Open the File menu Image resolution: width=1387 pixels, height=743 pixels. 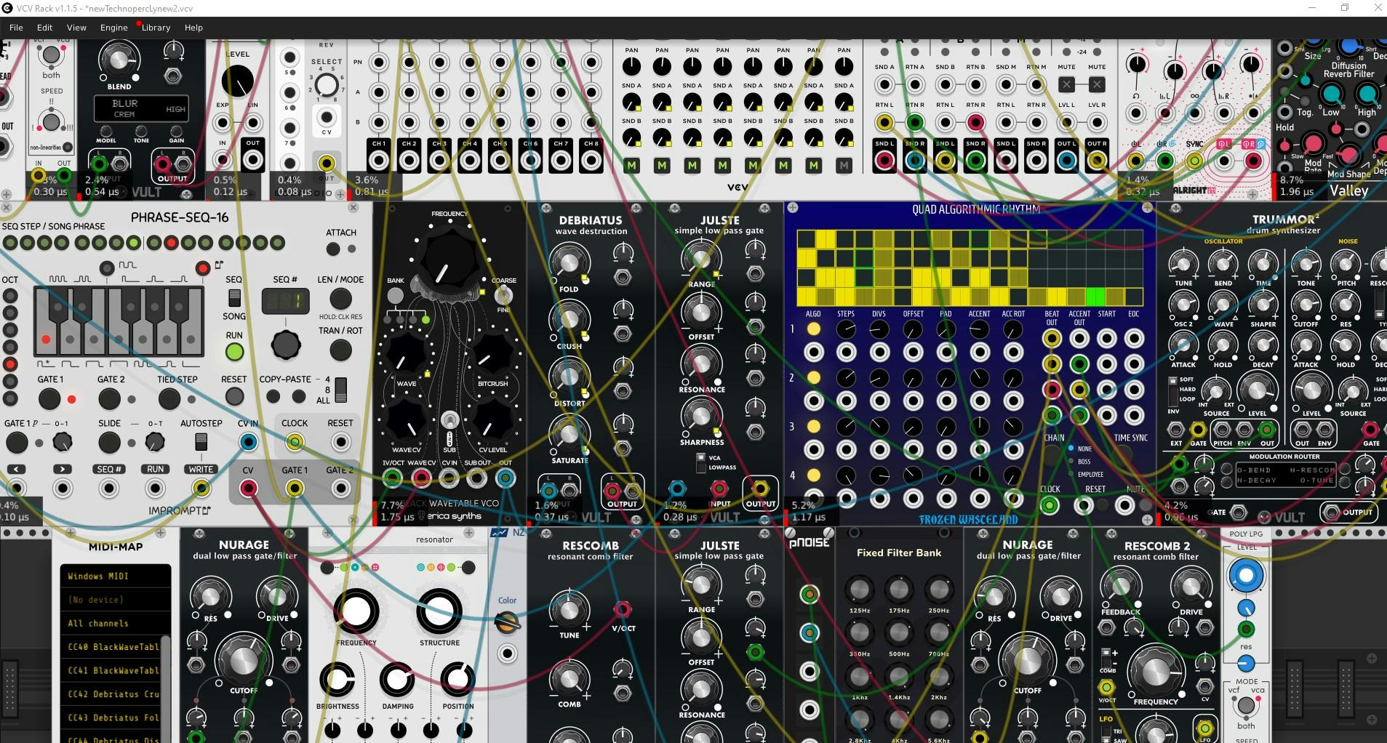coord(16,28)
